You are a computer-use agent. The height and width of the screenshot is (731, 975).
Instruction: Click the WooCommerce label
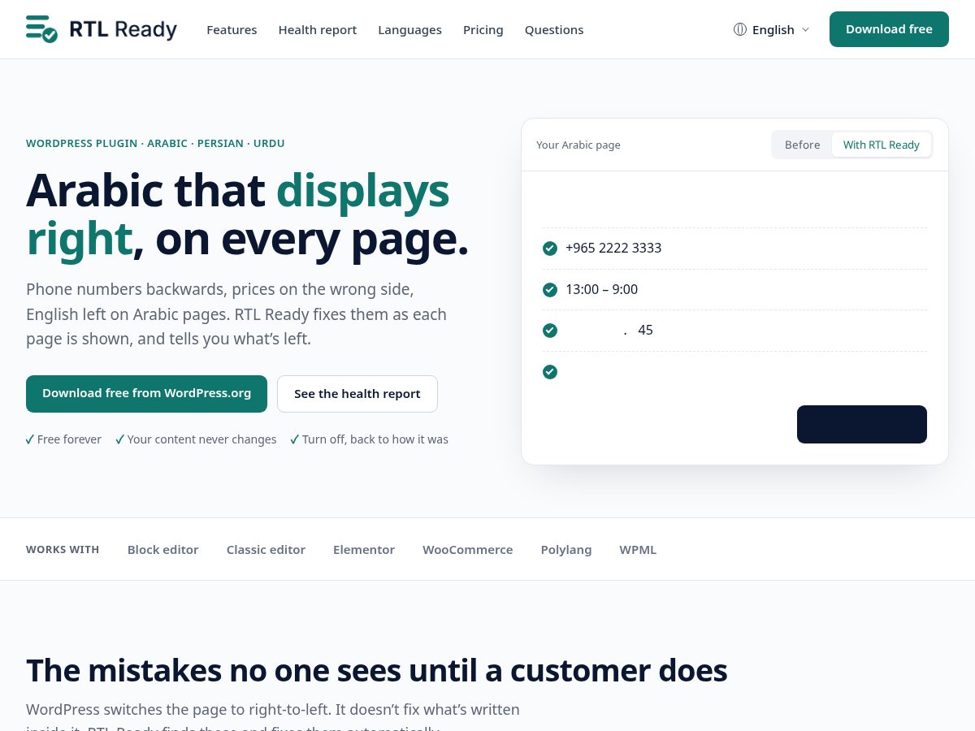pyautogui.click(x=468, y=550)
